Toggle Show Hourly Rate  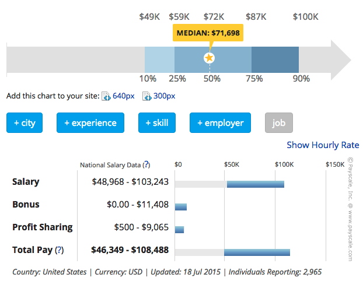click(323, 145)
